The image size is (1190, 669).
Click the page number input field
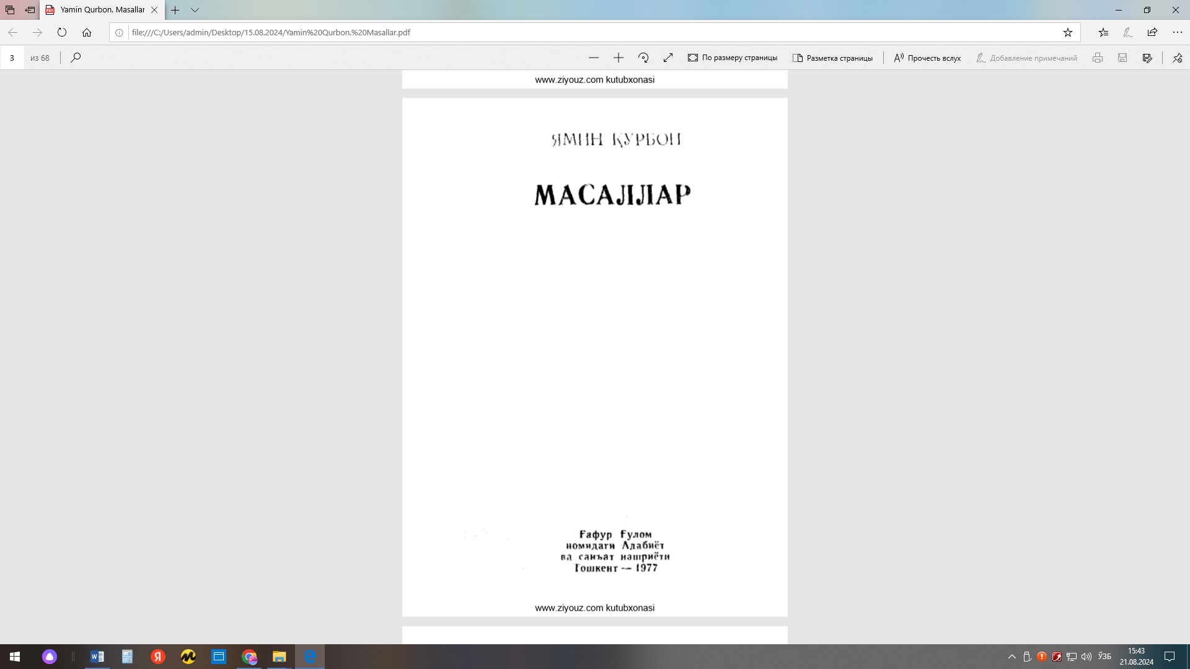pos(12,58)
